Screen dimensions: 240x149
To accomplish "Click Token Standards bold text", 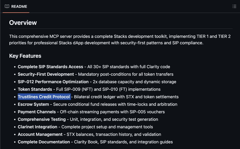I will coord(35,89).
